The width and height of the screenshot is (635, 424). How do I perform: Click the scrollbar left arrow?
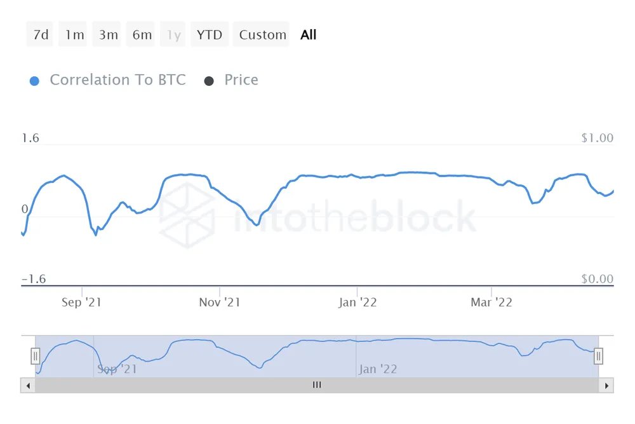pyautogui.click(x=28, y=385)
